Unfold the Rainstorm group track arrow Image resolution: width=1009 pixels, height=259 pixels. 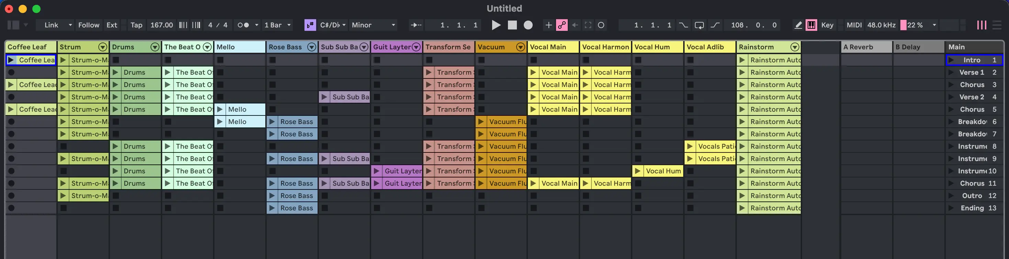795,47
